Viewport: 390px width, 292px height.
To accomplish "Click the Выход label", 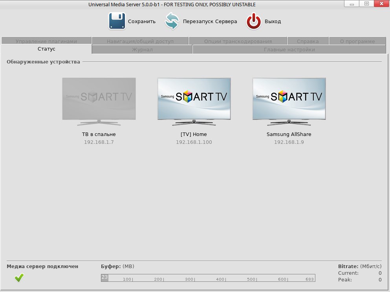I will coord(273,21).
